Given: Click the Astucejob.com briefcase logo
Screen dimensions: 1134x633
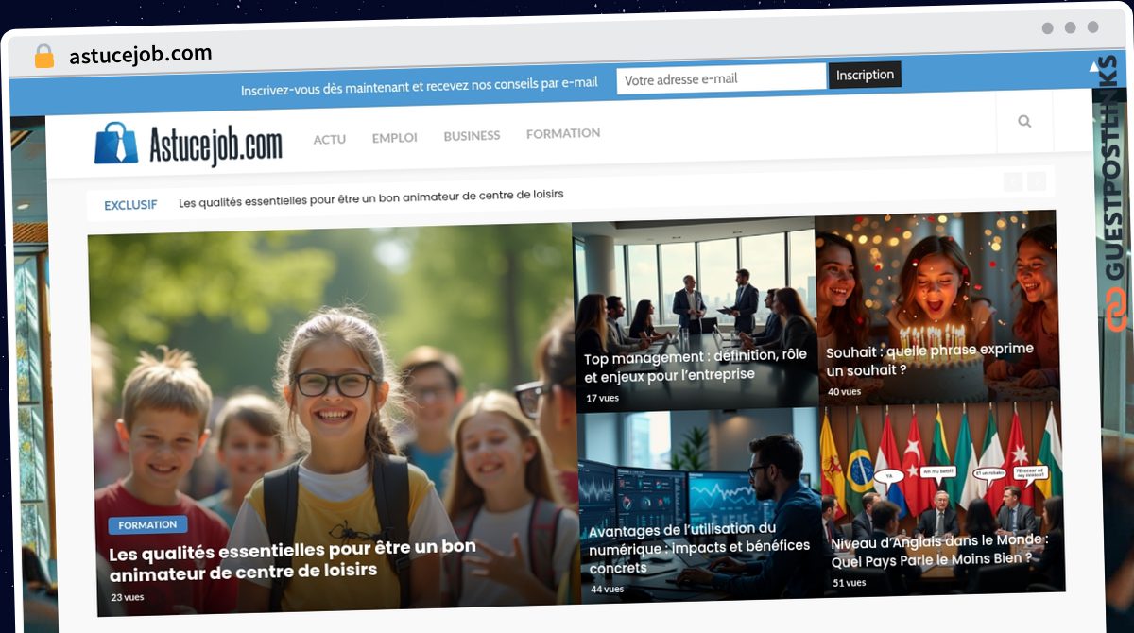Looking at the screenshot, I should click(188, 144).
